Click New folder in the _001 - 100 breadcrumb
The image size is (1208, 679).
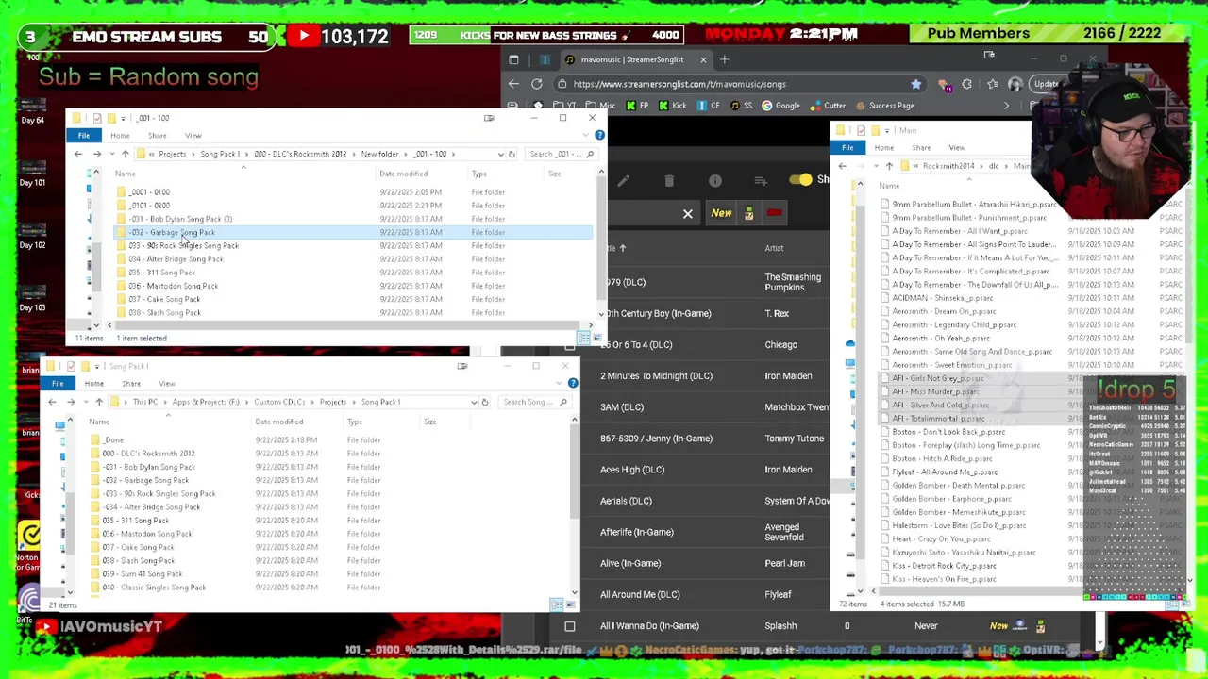(379, 154)
